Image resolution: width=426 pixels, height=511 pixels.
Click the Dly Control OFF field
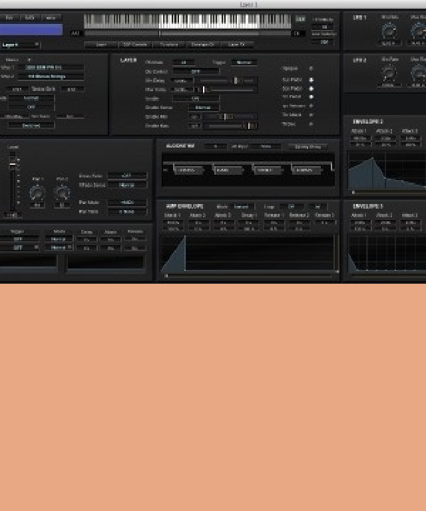pos(196,71)
